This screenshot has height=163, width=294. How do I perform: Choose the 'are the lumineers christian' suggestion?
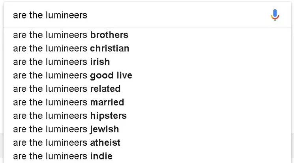tap(147, 49)
